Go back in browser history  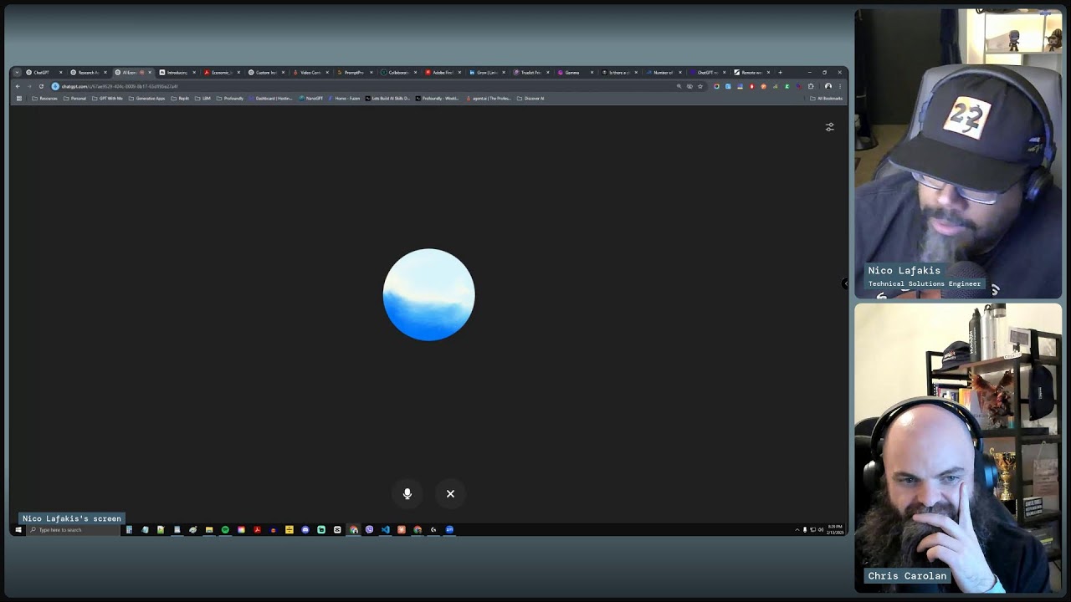coord(18,86)
